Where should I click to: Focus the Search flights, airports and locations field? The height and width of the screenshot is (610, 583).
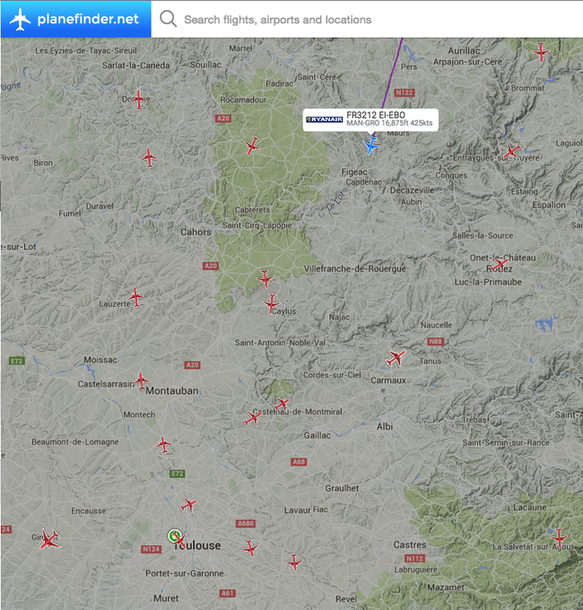tap(366, 20)
